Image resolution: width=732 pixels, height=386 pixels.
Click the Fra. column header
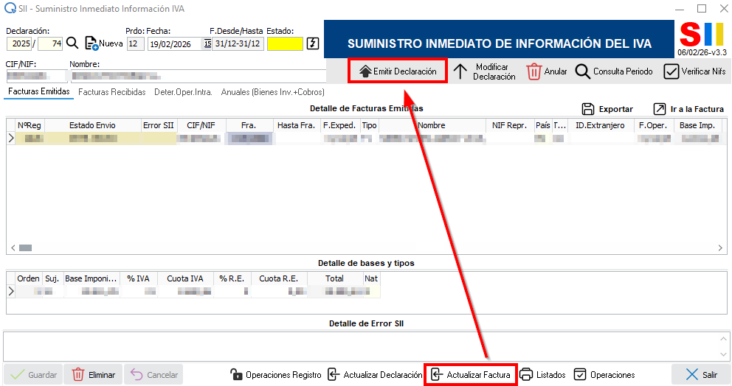tap(249, 125)
